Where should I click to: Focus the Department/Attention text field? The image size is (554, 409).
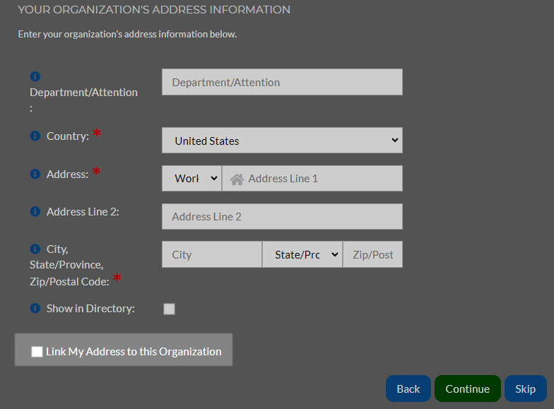[282, 82]
